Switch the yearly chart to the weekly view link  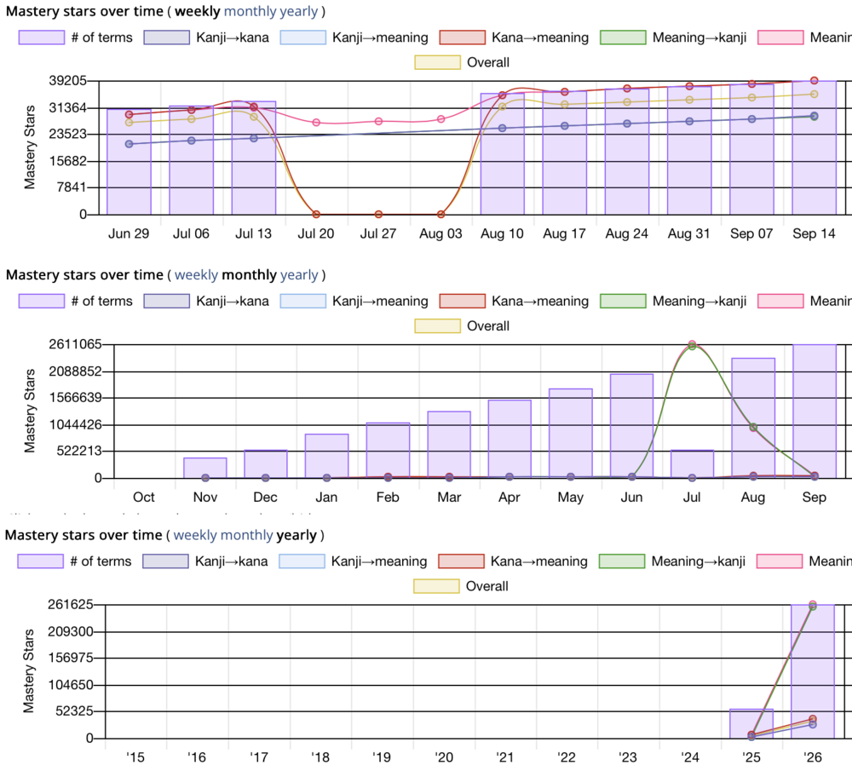pyautogui.click(x=195, y=535)
